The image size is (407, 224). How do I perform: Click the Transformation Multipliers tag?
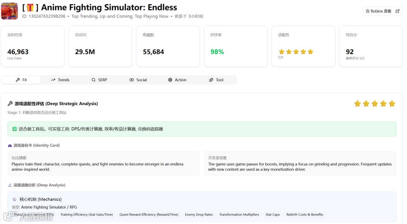(x=239, y=215)
